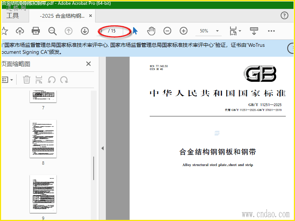Open the zoom level dropdown arrow
The image size is (295, 221).
217,31
